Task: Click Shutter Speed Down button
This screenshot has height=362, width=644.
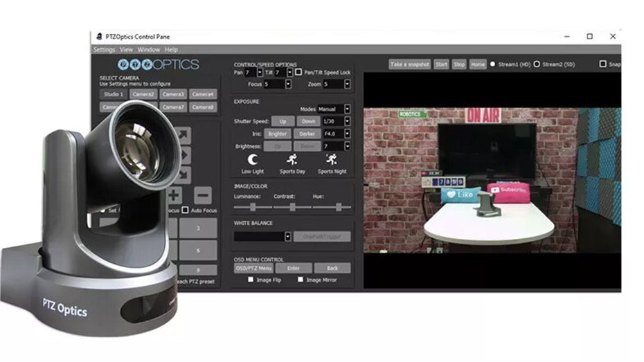Action: point(308,122)
